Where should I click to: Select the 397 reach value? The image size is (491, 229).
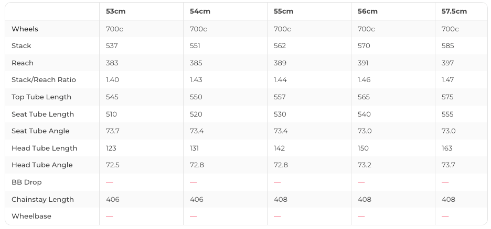447,63
